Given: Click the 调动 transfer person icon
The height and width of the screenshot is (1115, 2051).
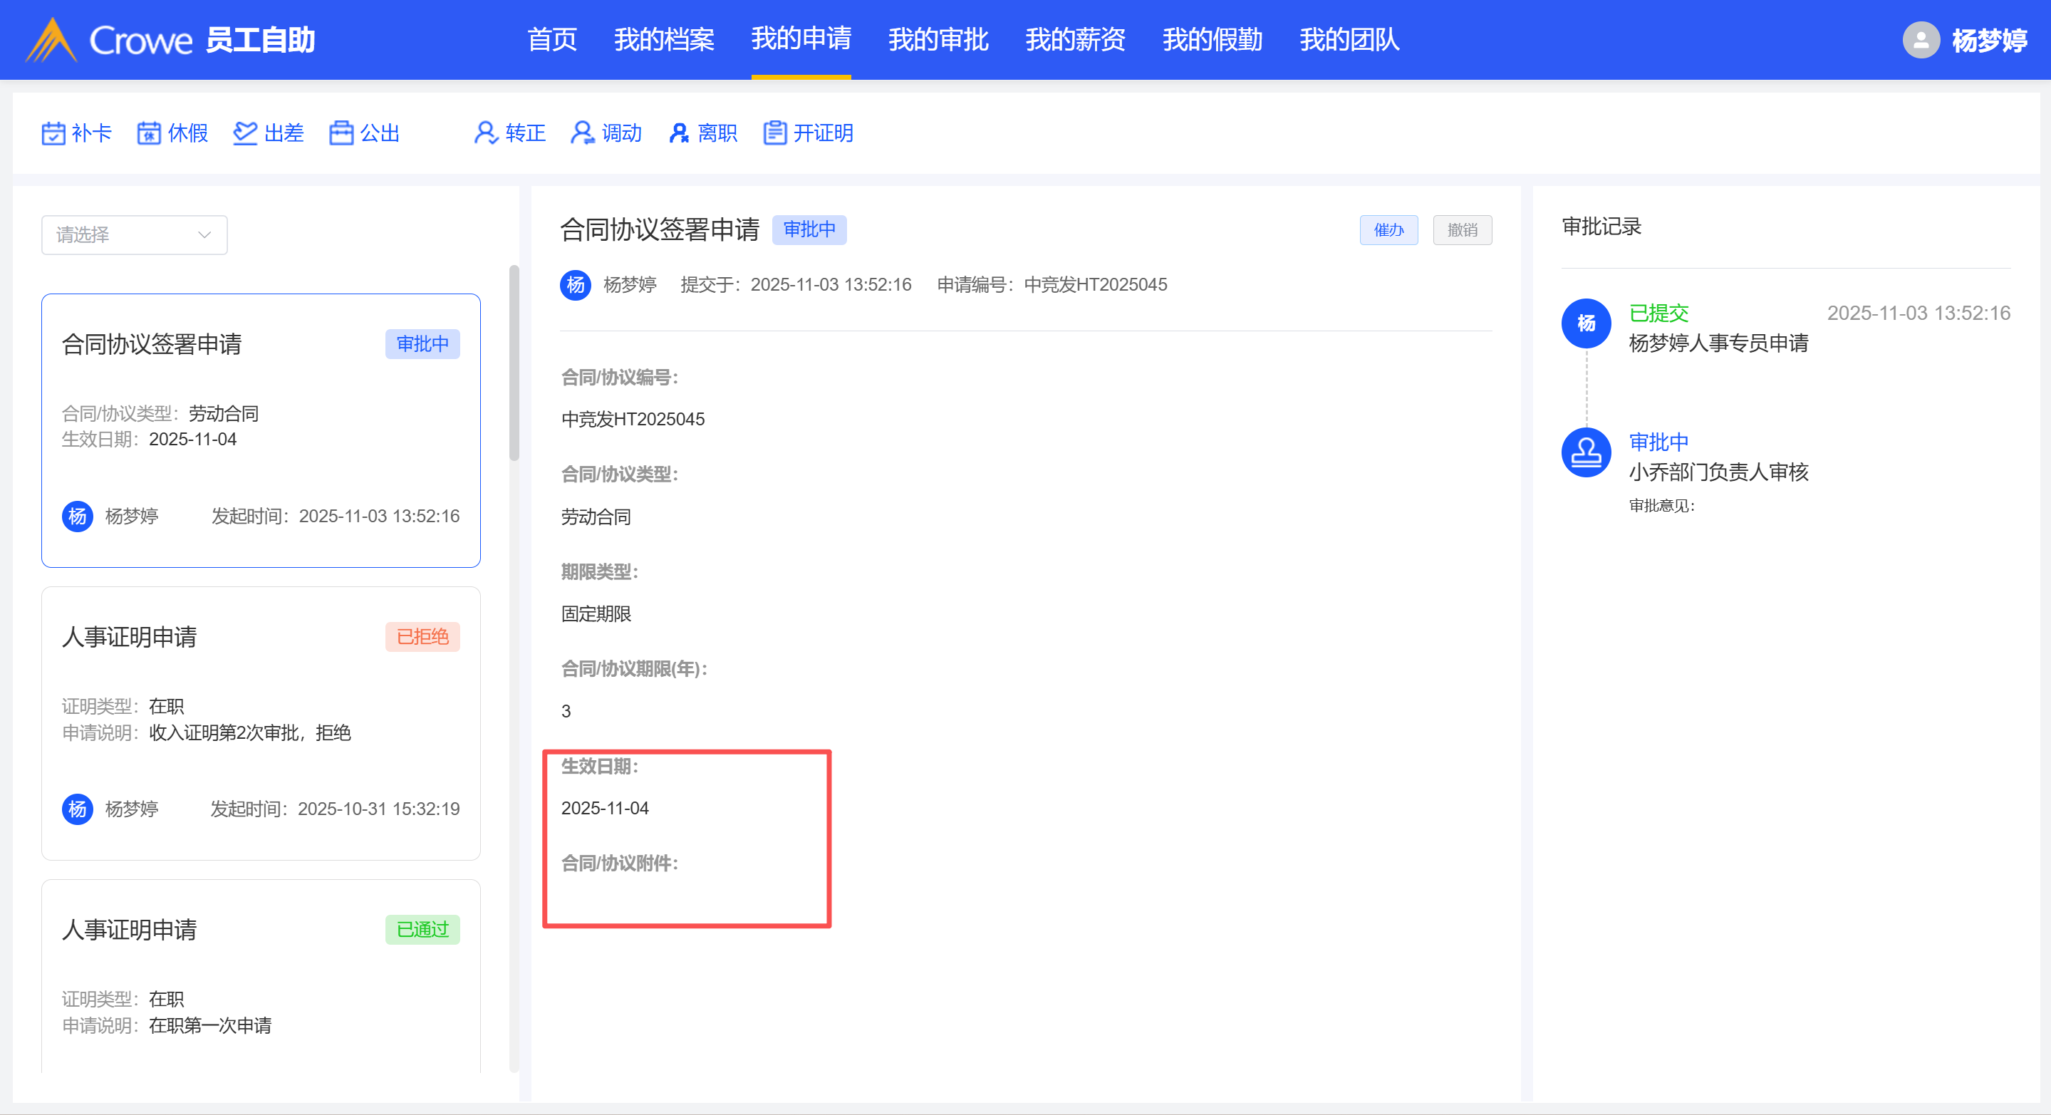Looking at the screenshot, I should (x=582, y=133).
